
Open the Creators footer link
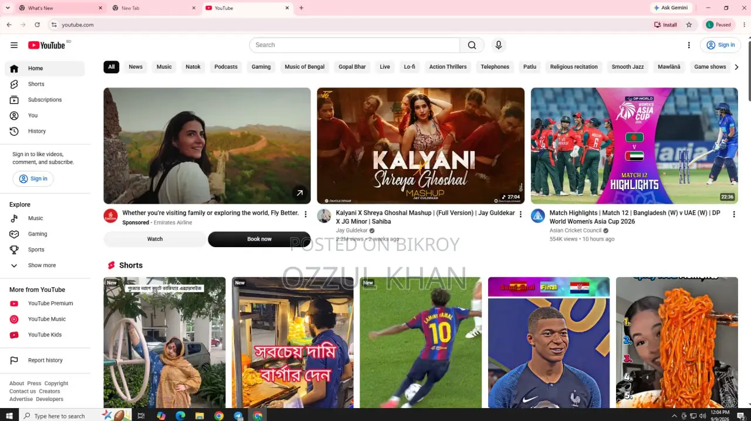click(49, 391)
